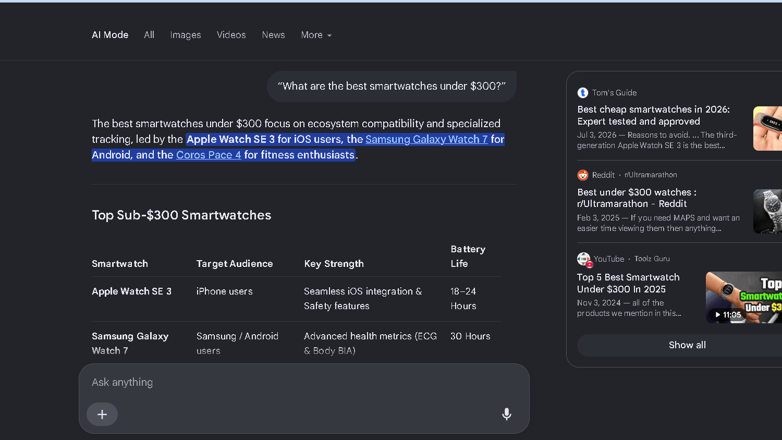Click the Smartwatch column header
The height and width of the screenshot is (440, 782).
coord(120,264)
